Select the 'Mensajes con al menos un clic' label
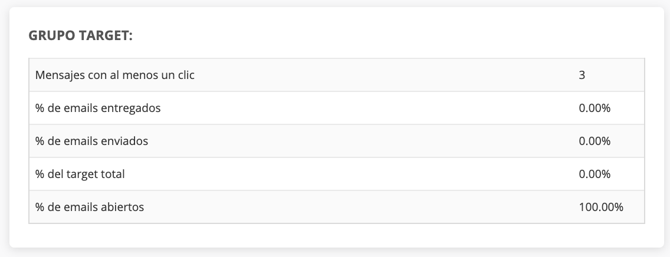Screen dimensions: 670x257 [115, 75]
